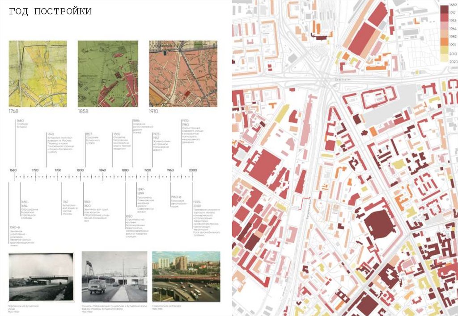This screenshot has height=316, width=458.
Task: Select the red legend swatch for 1917–1953
Action: tap(444, 17)
